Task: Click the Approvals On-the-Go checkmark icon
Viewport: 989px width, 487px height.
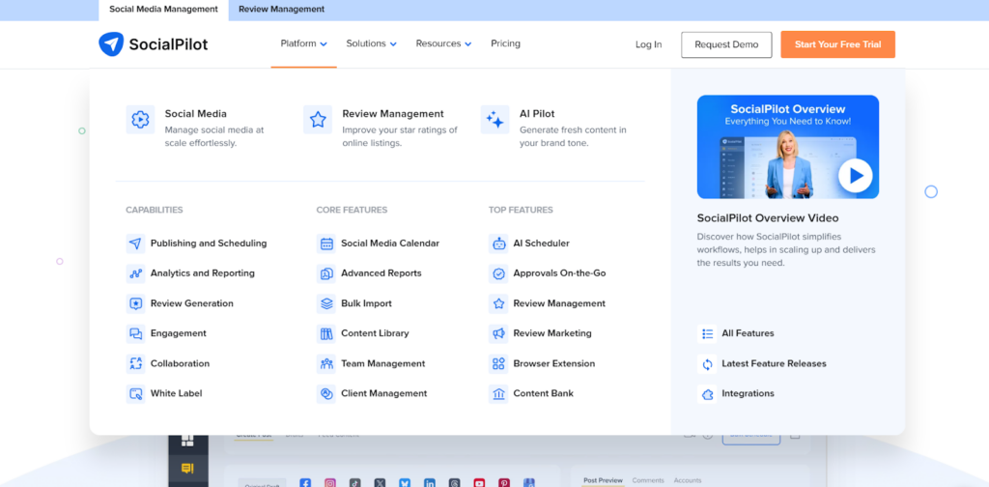Action: 498,273
